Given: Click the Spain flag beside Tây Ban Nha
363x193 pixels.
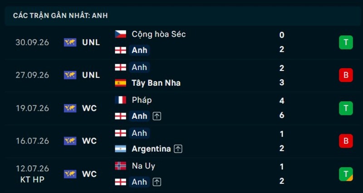Looking at the screenshot, I should (120, 83).
